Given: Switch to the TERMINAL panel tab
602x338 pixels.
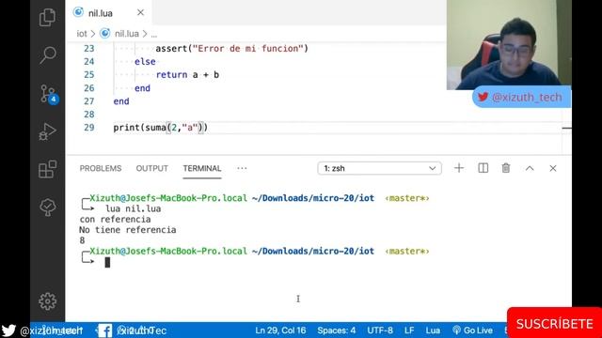Looking at the screenshot, I should pos(202,168).
